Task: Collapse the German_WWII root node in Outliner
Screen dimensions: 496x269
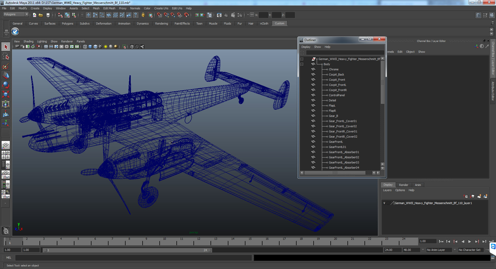Action: tap(302, 59)
